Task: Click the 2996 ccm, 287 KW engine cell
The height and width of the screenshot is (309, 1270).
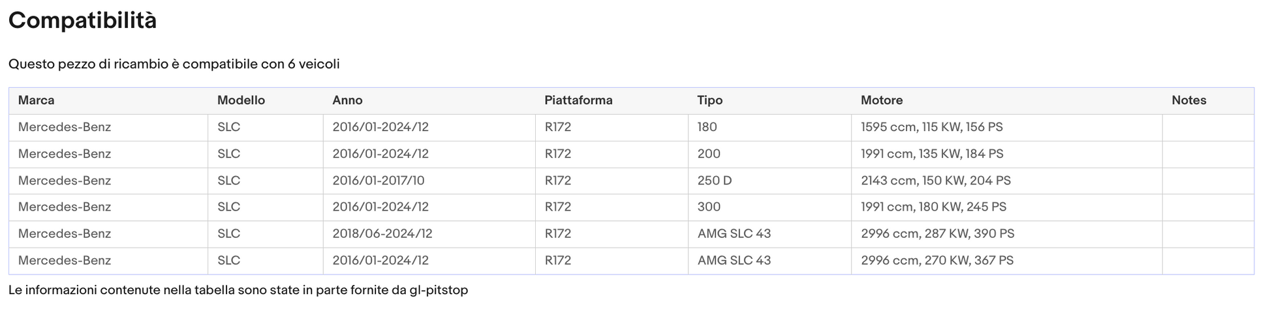Action: pos(1006,233)
